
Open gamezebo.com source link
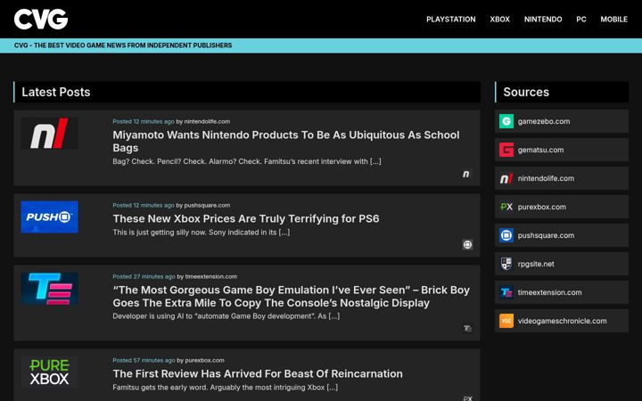tap(544, 121)
